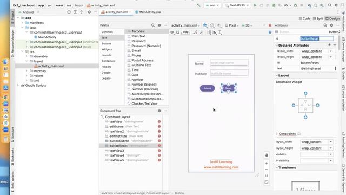The width and height of the screenshot is (346, 195).
Task: Zoom in with the plus button
Action: tap(267, 163)
